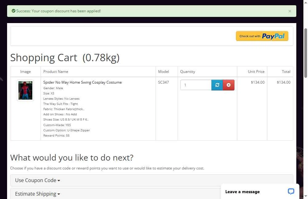The image size is (308, 199).
Task: Click the chat bubble icon
Action: tap(291, 191)
